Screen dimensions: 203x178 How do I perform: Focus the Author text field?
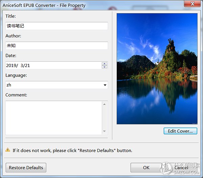tap(57, 46)
